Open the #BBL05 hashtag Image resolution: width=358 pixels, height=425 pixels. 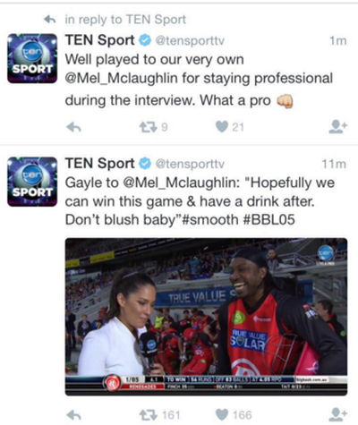[269, 220]
